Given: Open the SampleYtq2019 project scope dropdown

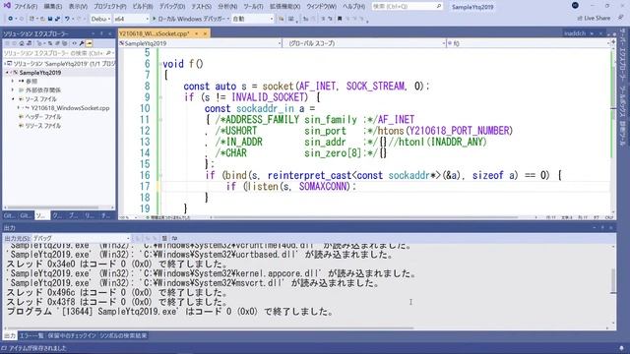Looking at the screenshot, I should 201,43.
